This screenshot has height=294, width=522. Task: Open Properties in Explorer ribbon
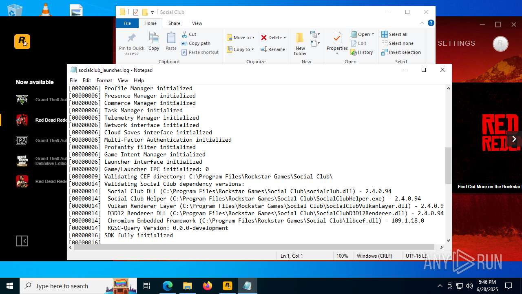coord(337,44)
